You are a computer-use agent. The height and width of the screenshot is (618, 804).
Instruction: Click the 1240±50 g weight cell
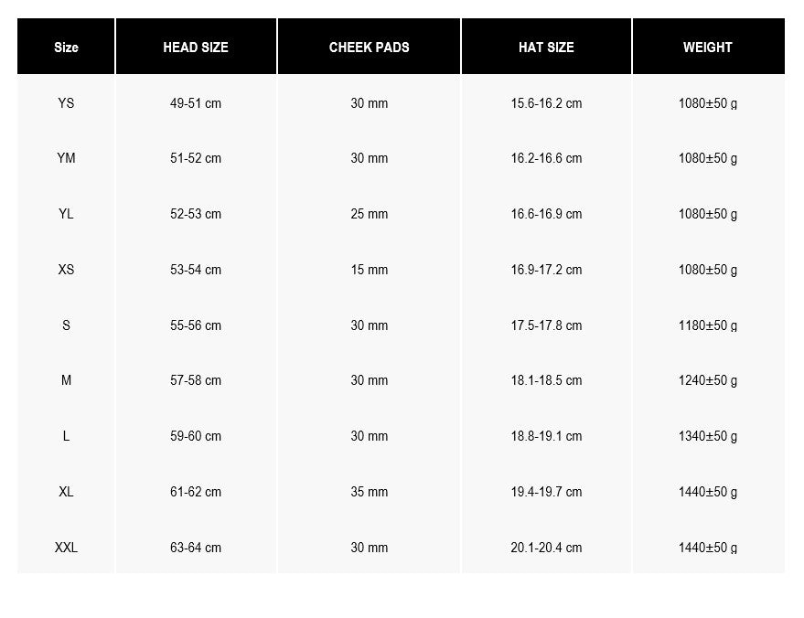[x=708, y=380]
